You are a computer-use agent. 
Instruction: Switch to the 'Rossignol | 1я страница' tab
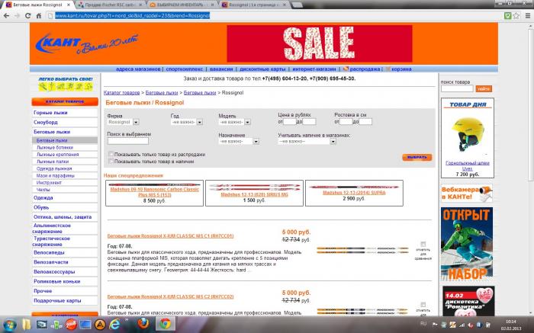tap(254, 5)
